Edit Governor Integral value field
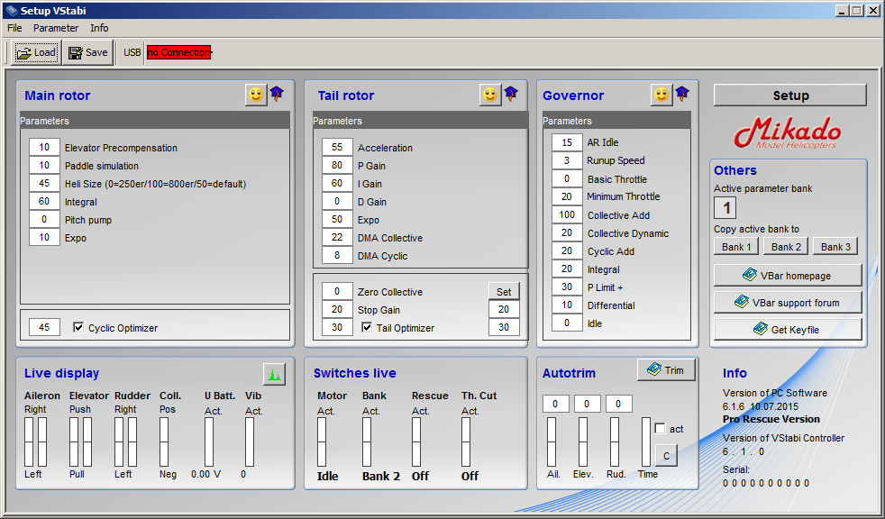Viewport: 885px width, 519px height. tap(567, 269)
